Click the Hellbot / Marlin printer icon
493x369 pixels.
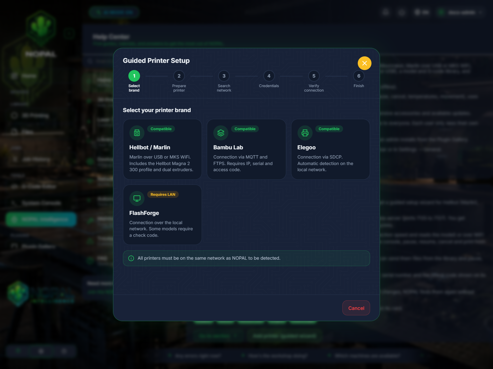tap(137, 133)
